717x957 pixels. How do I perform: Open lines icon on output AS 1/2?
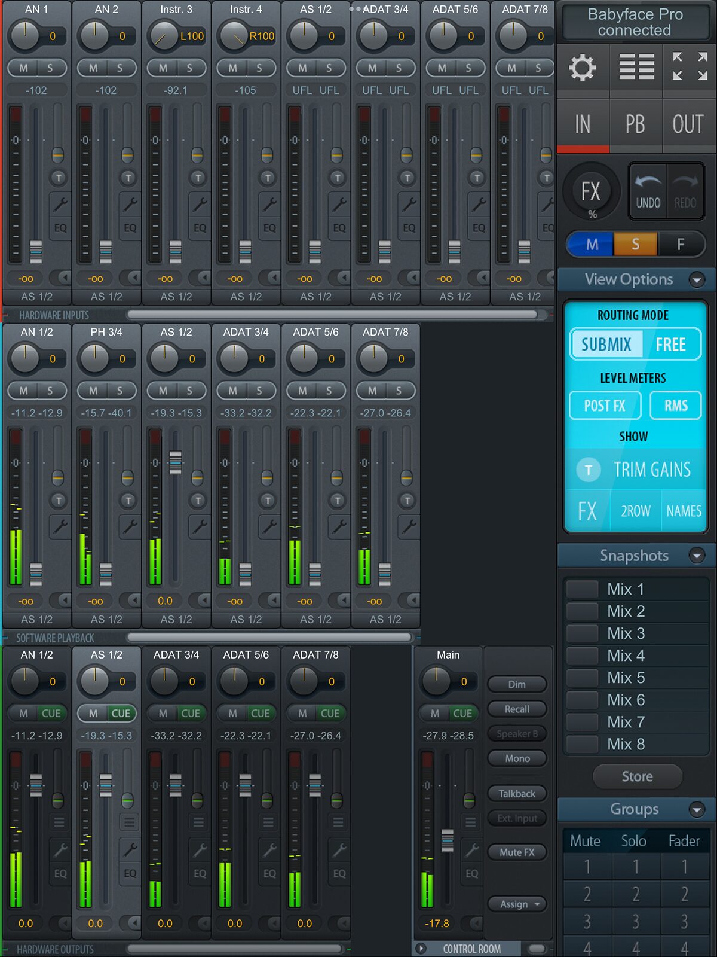[x=129, y=823]
